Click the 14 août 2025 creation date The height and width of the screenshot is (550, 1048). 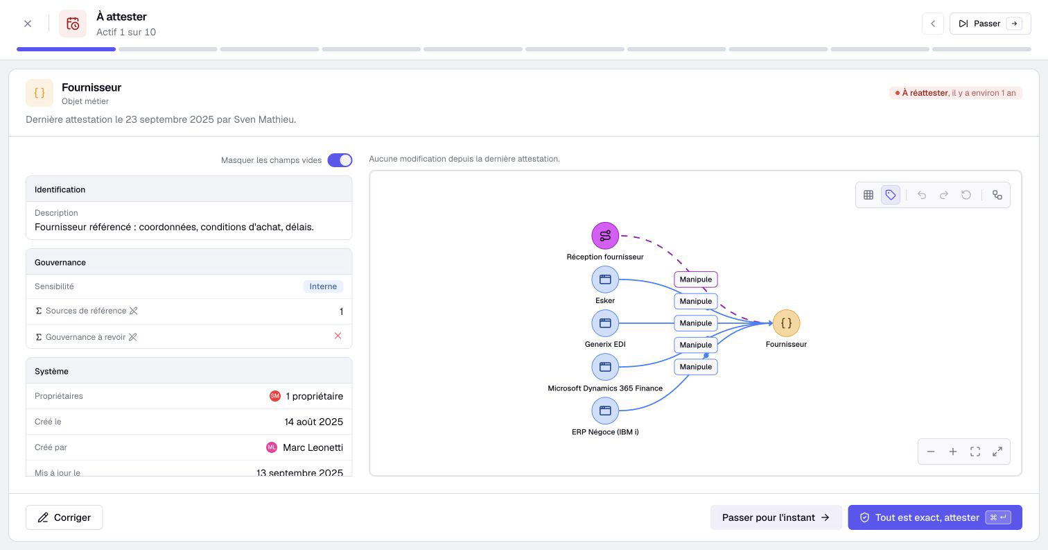(313, 422)
